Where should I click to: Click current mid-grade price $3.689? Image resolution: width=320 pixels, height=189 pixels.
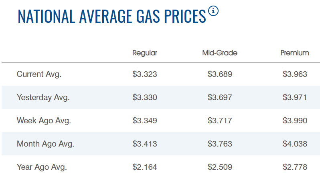tap(220, 74)
